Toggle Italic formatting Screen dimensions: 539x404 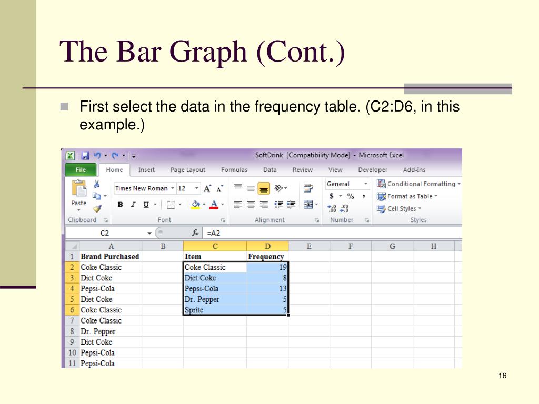tap(133, 205)
